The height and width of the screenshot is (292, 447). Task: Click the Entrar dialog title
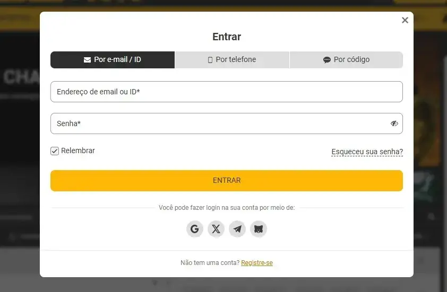tap(227, 37)
